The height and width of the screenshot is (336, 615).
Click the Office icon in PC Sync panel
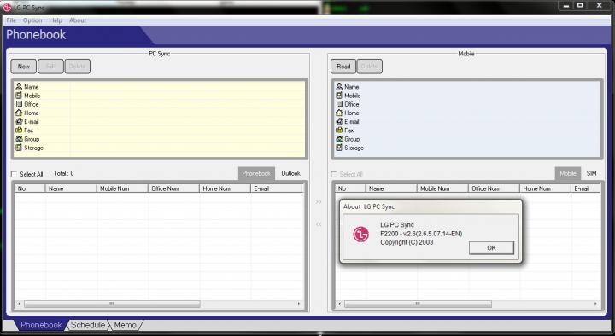pos(19,104)
